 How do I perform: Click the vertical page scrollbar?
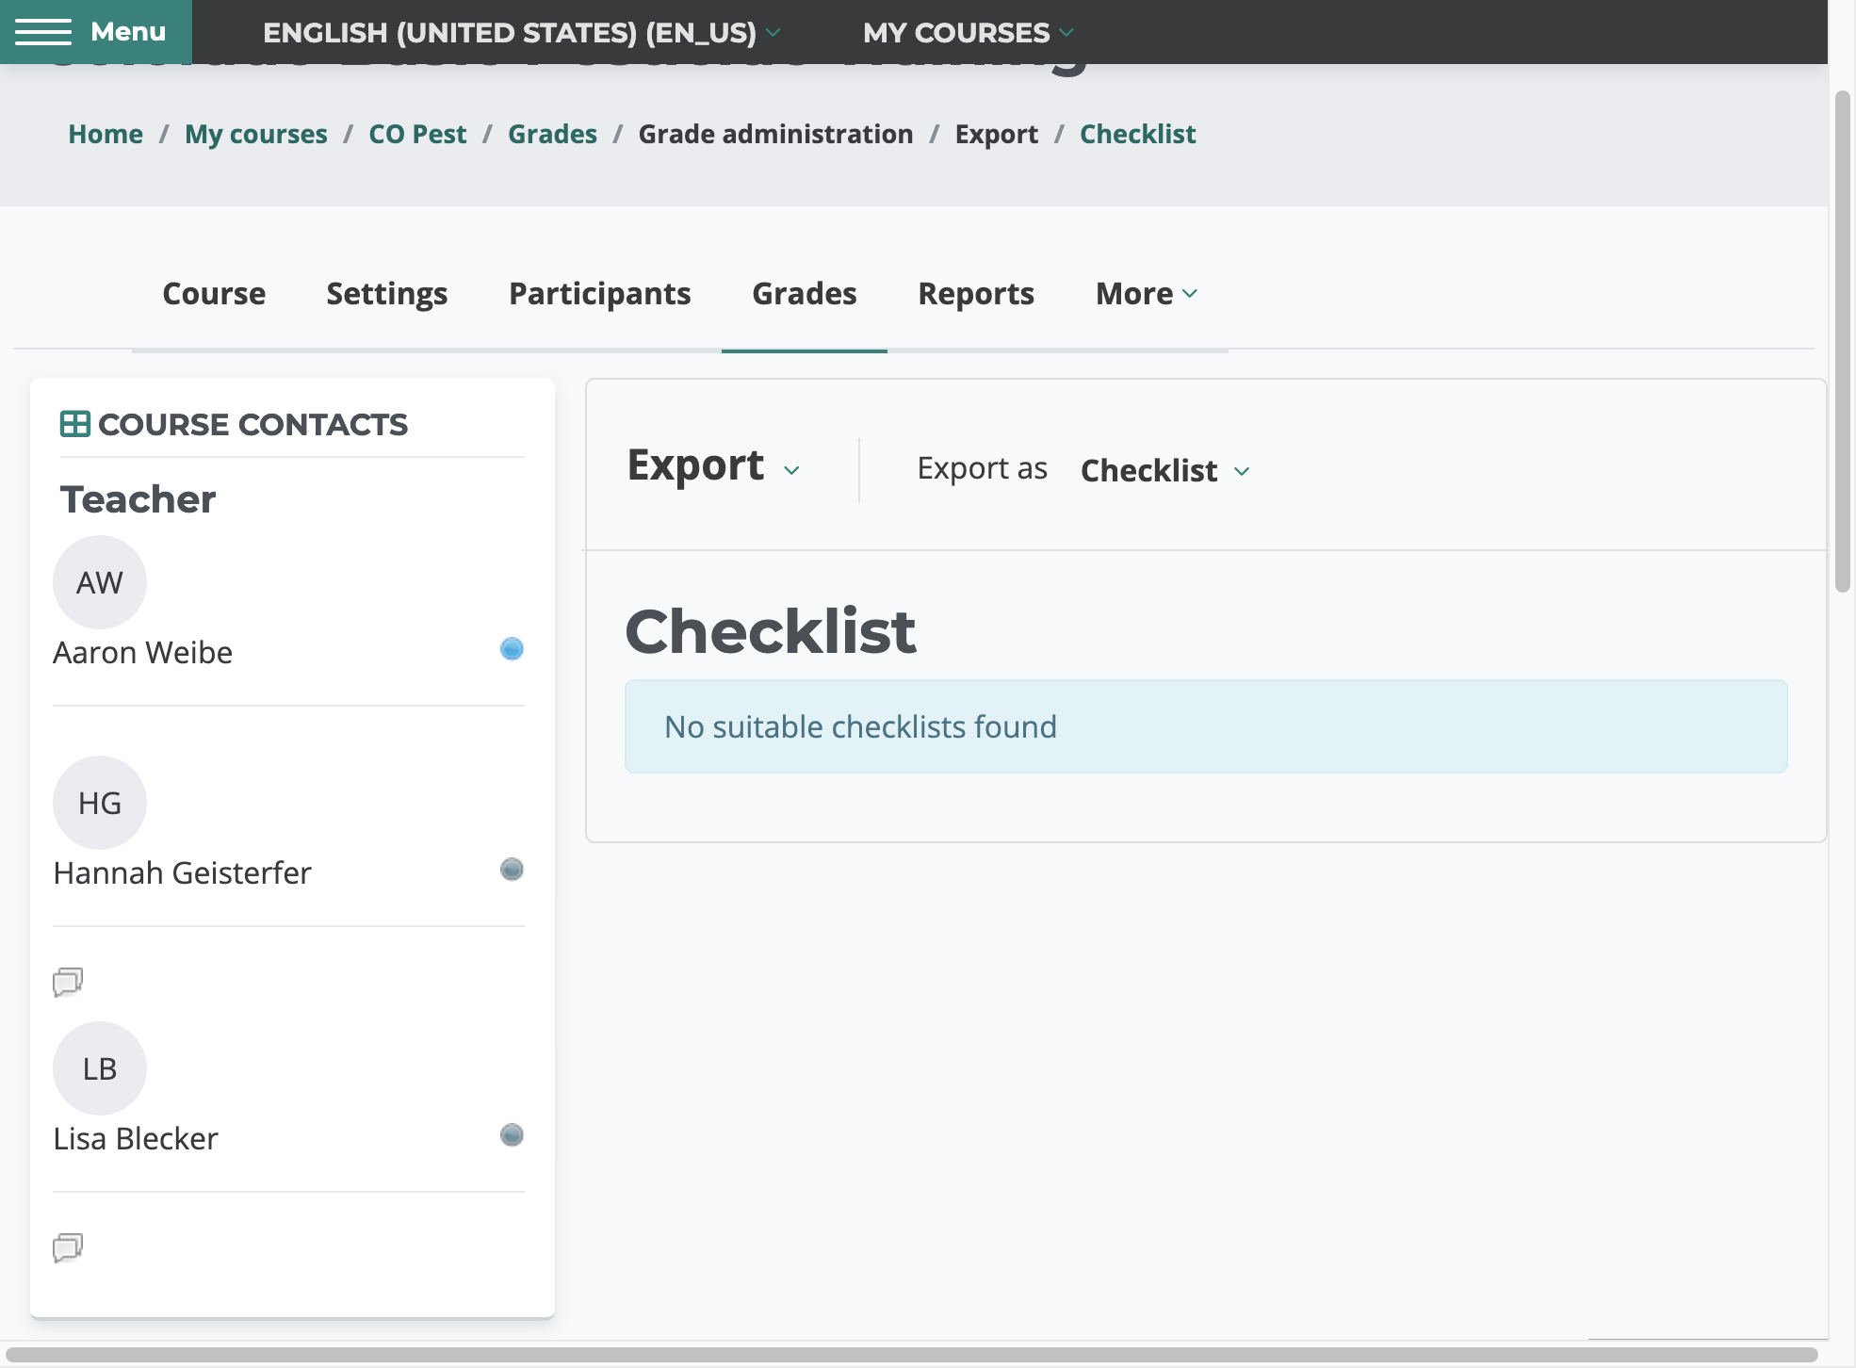pyautogui.click(x=1843, y=342)
